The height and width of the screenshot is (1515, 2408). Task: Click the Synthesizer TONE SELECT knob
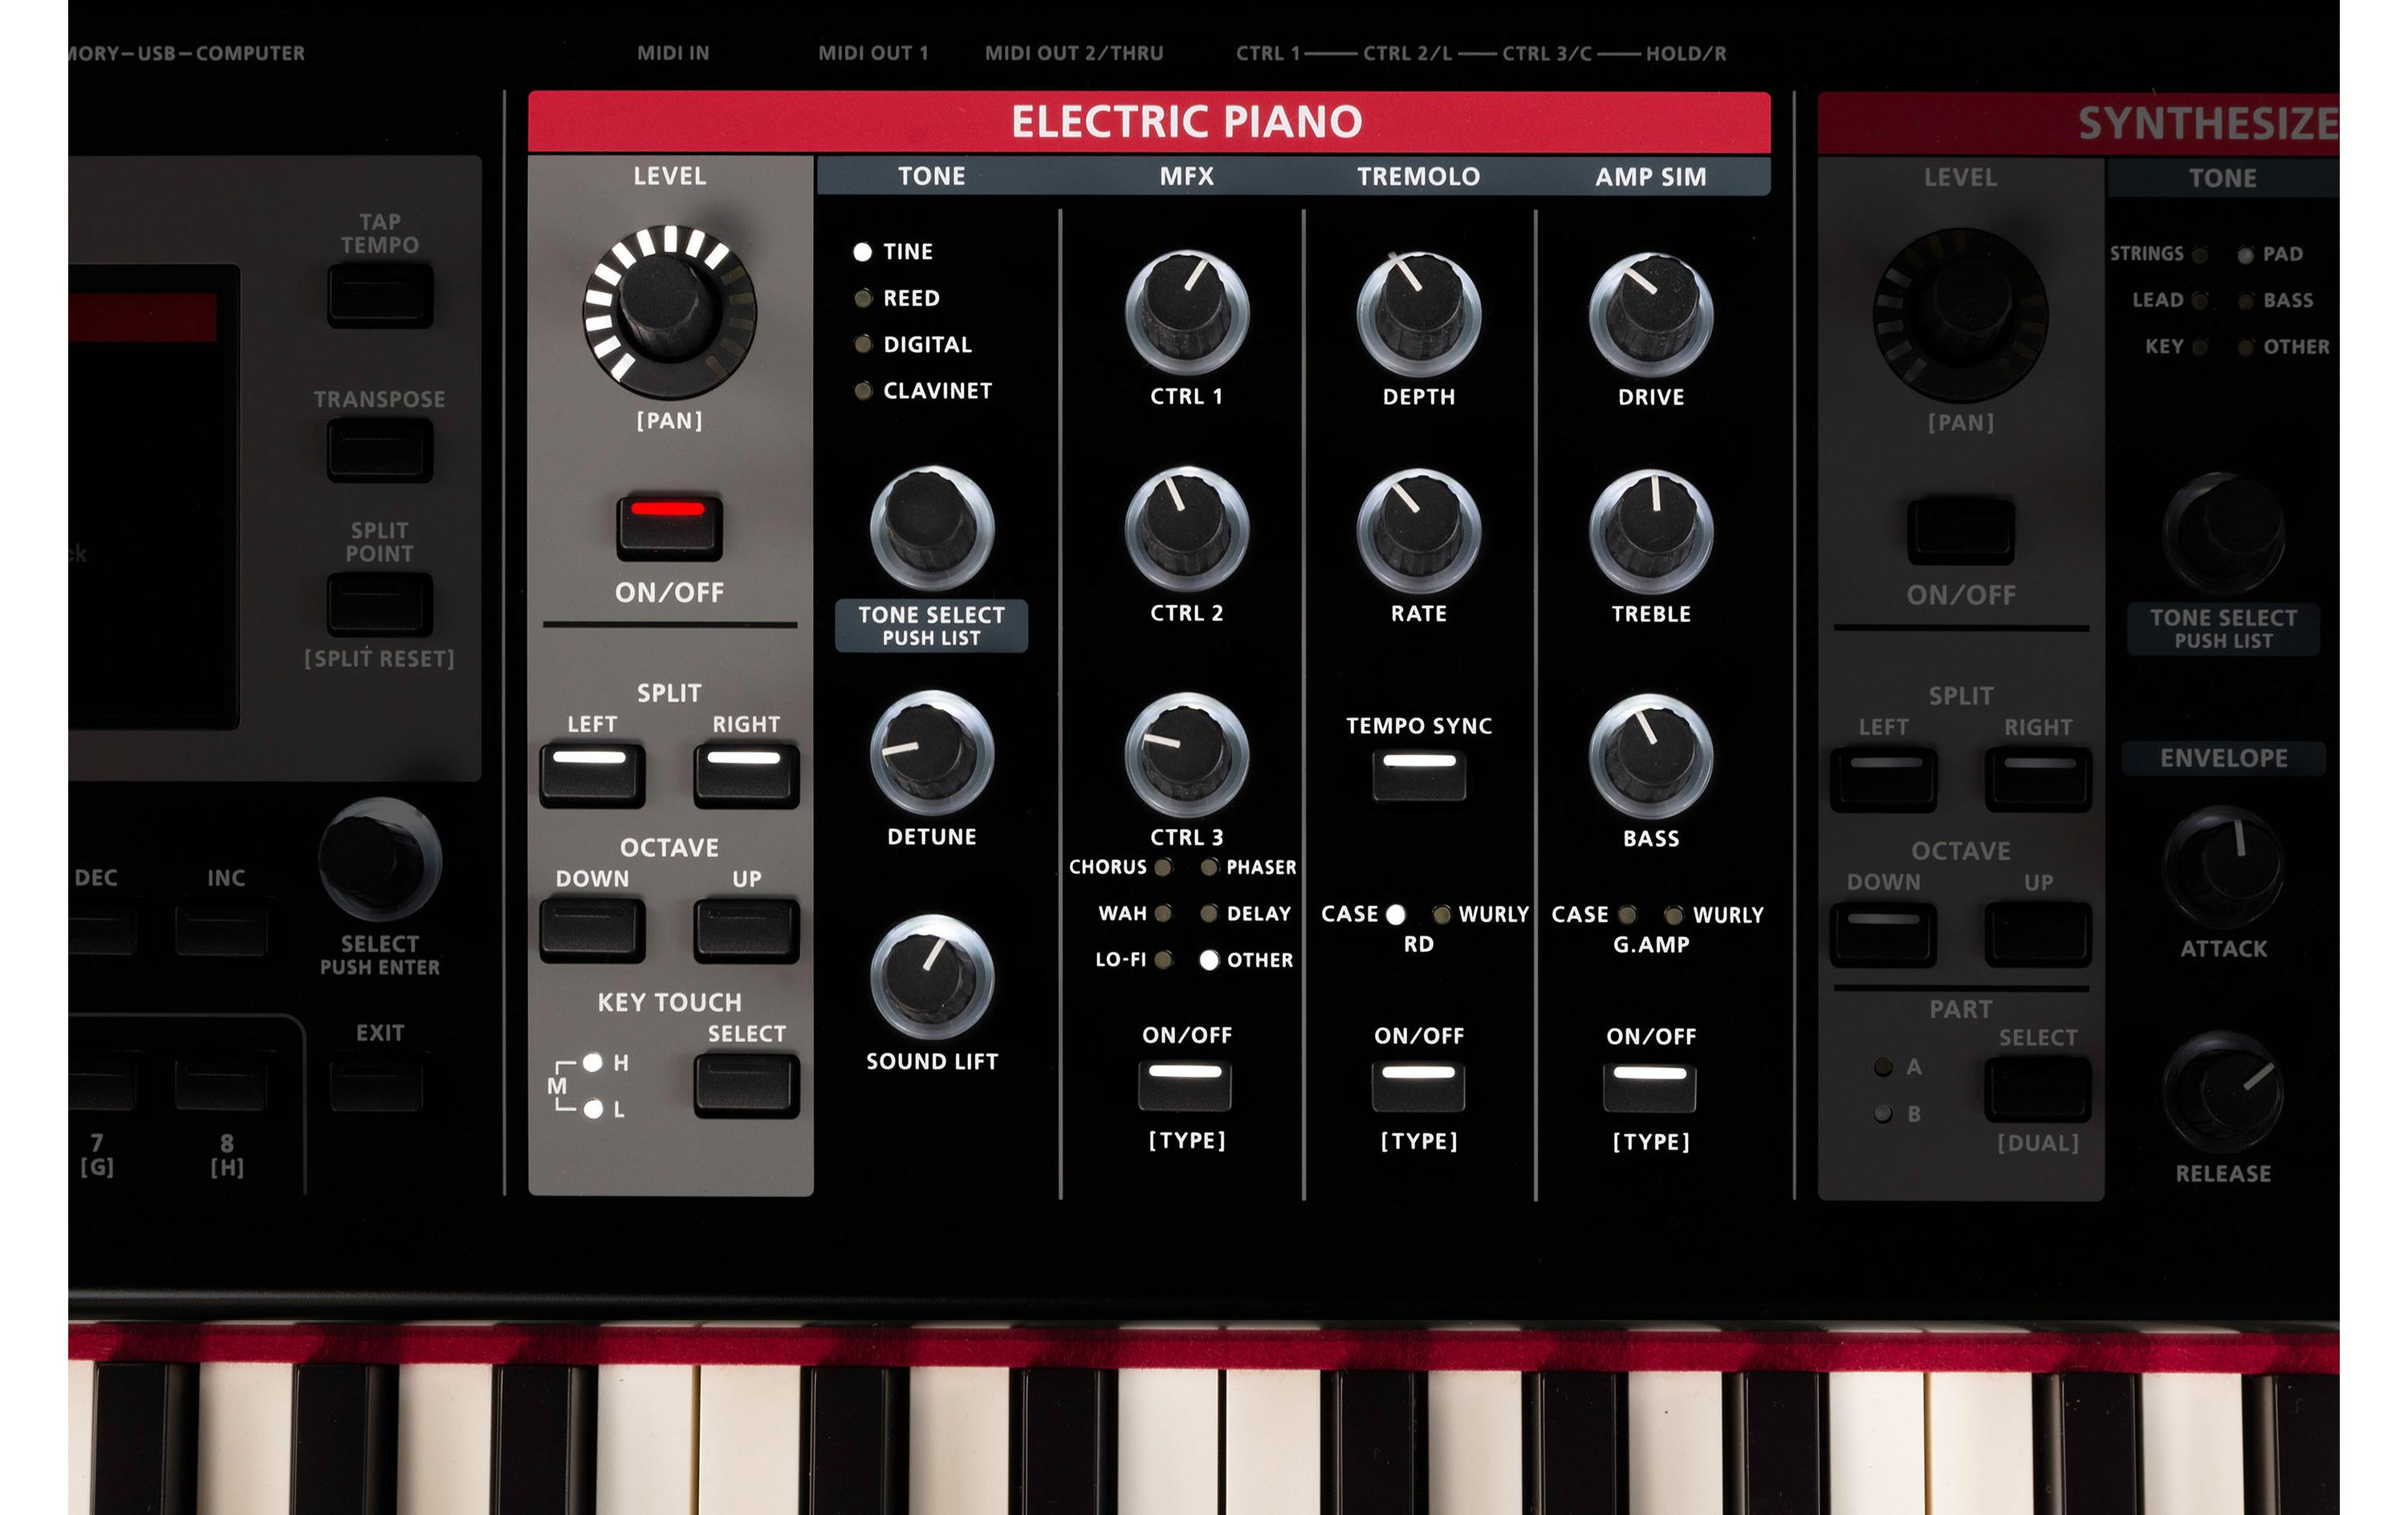(x=2223, y=533)
